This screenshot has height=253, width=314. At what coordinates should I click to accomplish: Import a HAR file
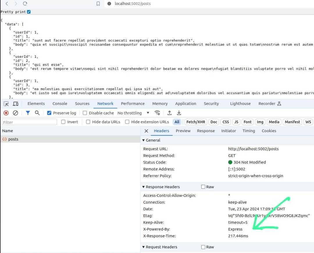point(170,113)
